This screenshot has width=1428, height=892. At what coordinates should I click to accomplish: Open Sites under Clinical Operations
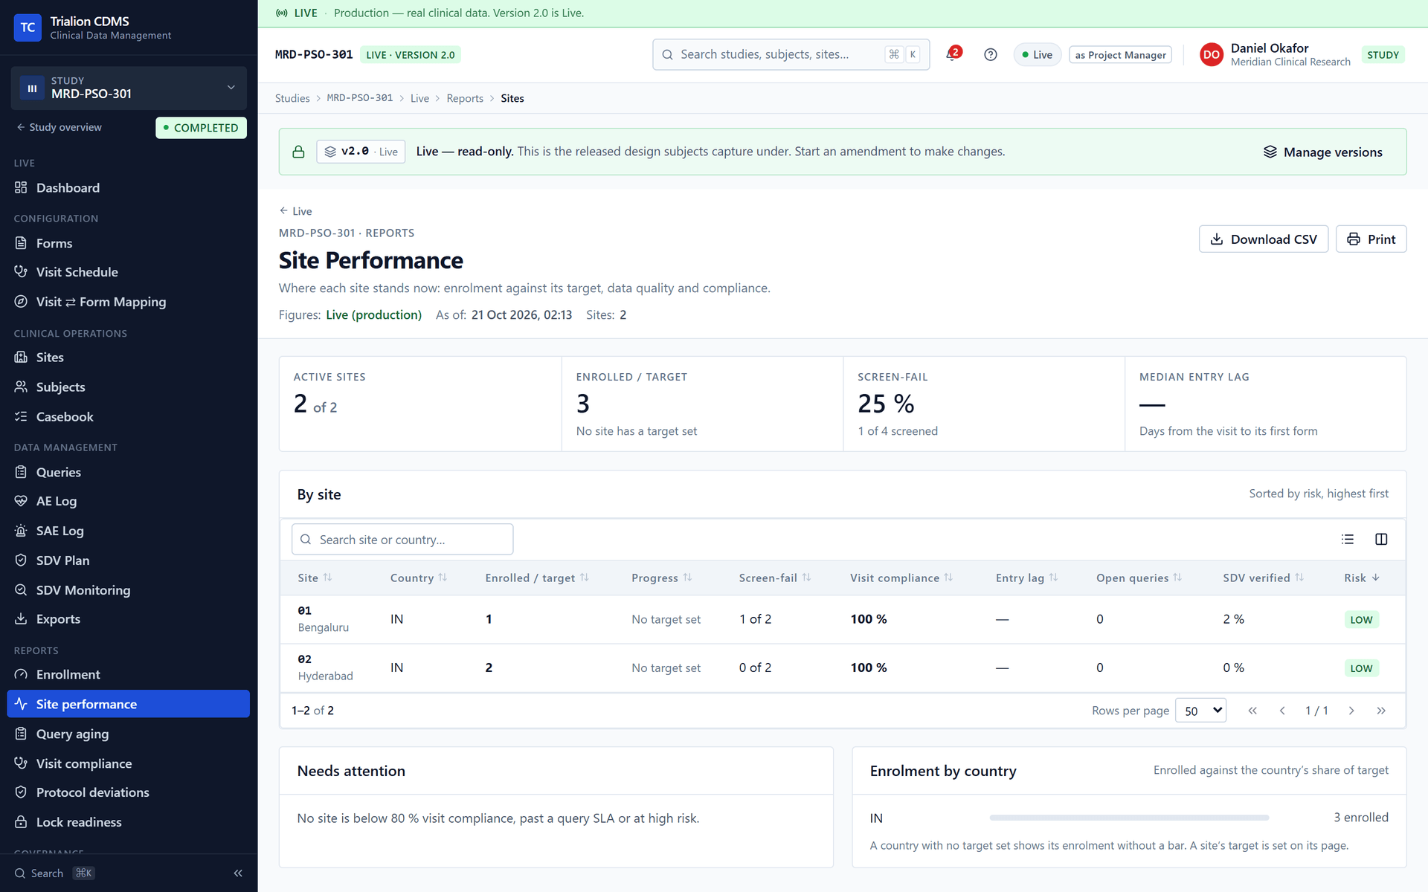coord(129,358)
